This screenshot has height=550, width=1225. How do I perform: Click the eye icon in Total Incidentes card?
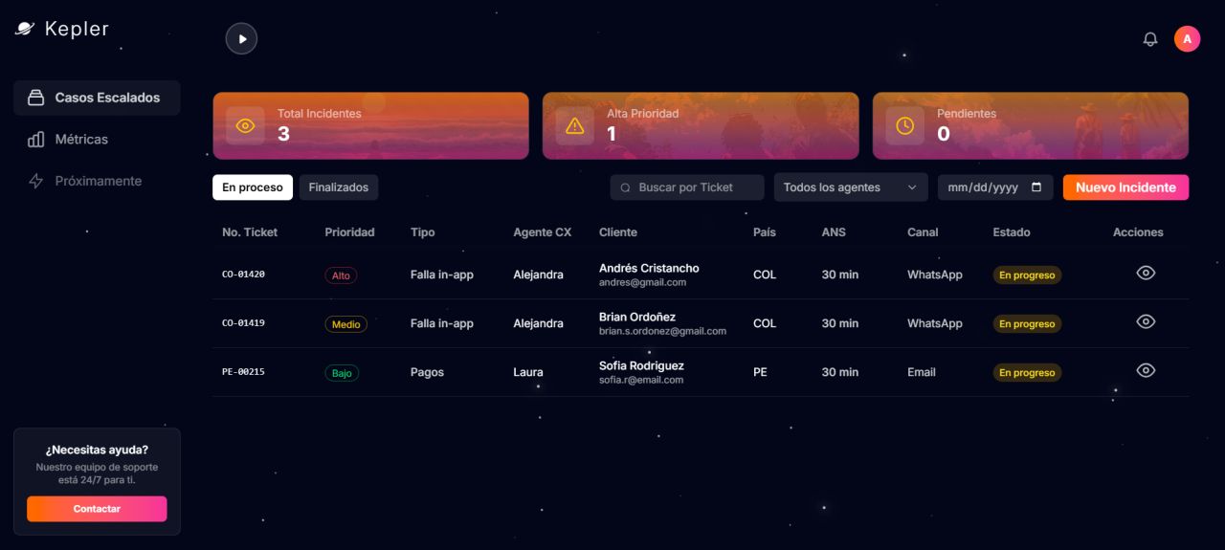point(245,125)
